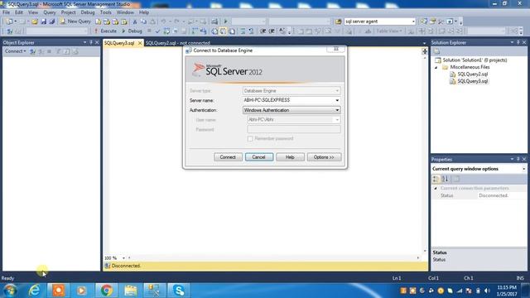
Task: Click in the Server name field
Action: 288,100
